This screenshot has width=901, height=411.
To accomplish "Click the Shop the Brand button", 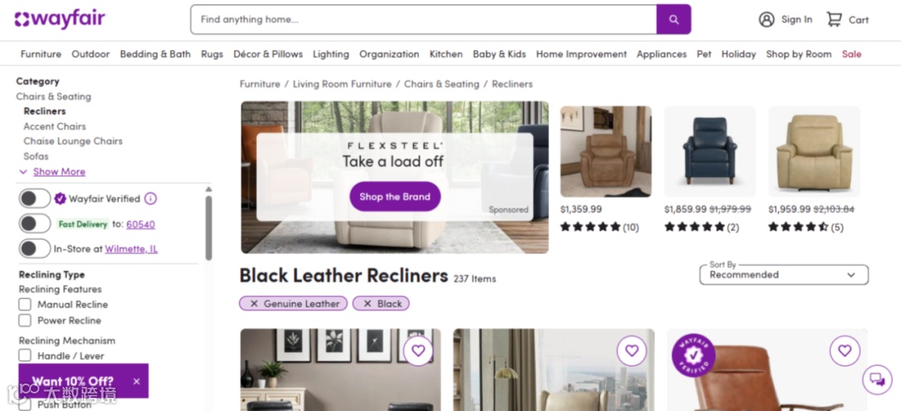I will (395, 196).
